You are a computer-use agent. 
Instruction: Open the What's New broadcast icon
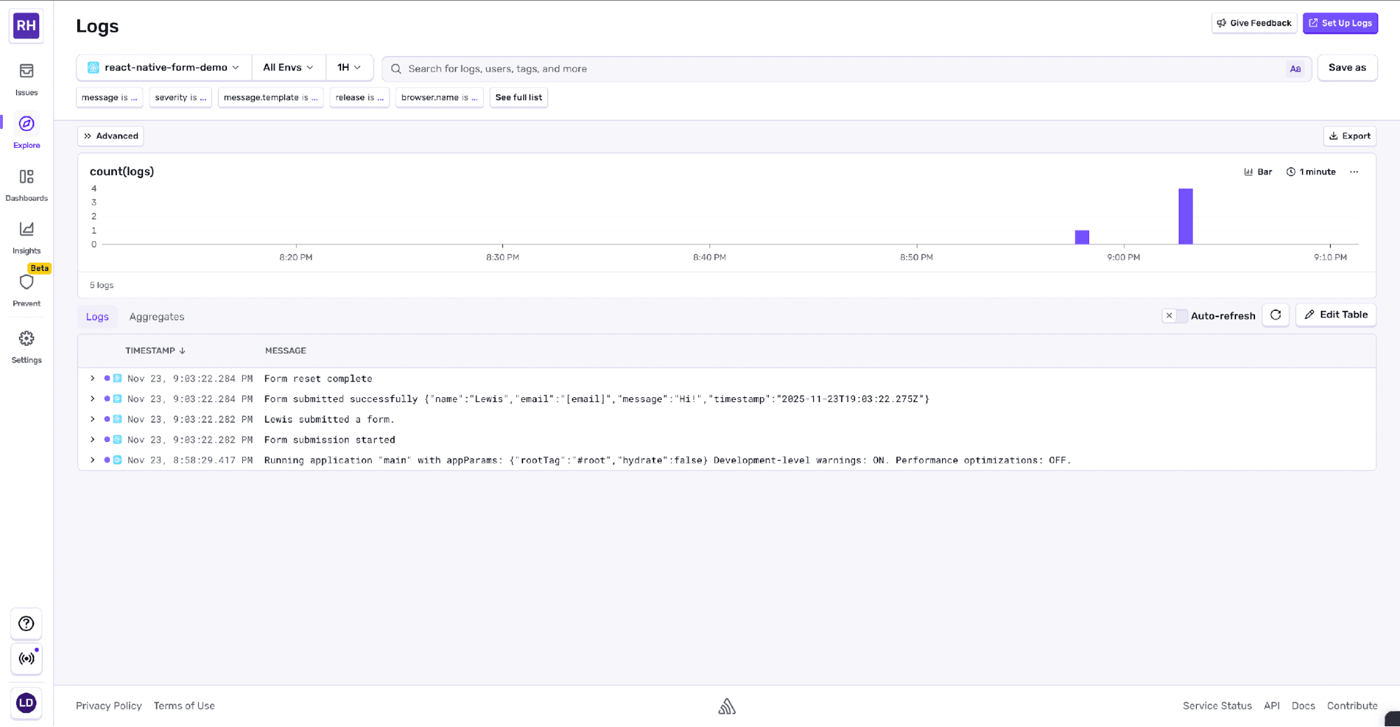pos(26,658)
